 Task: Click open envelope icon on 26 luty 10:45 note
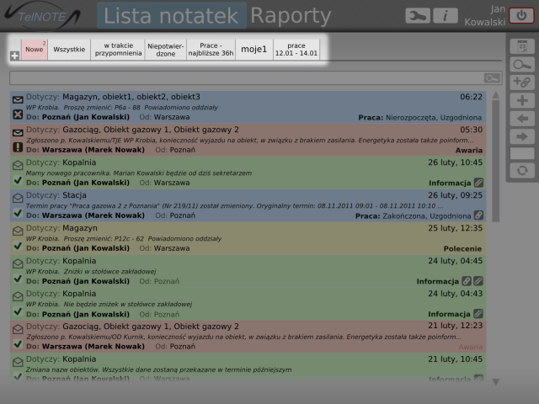pos(18,165)
